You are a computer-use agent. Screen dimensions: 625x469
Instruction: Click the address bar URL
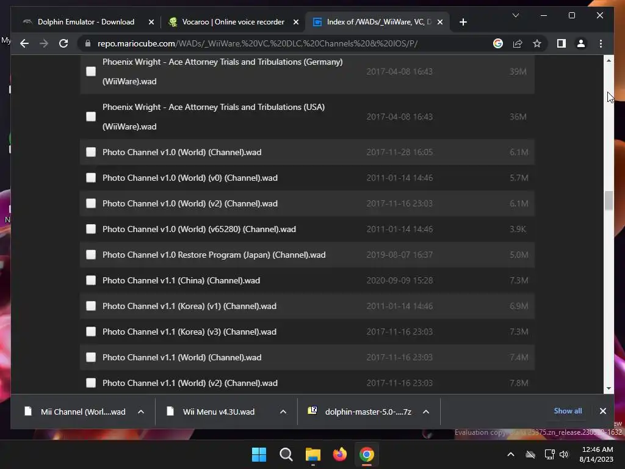click(x=258, y=43)
